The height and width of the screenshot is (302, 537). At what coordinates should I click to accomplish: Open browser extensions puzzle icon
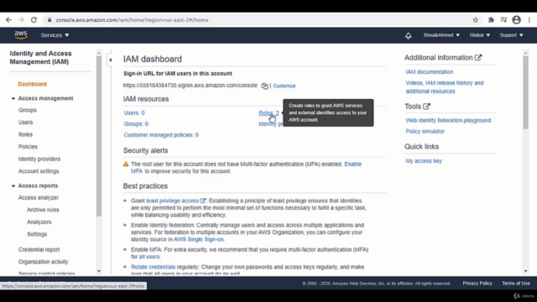tap(491, 20)
